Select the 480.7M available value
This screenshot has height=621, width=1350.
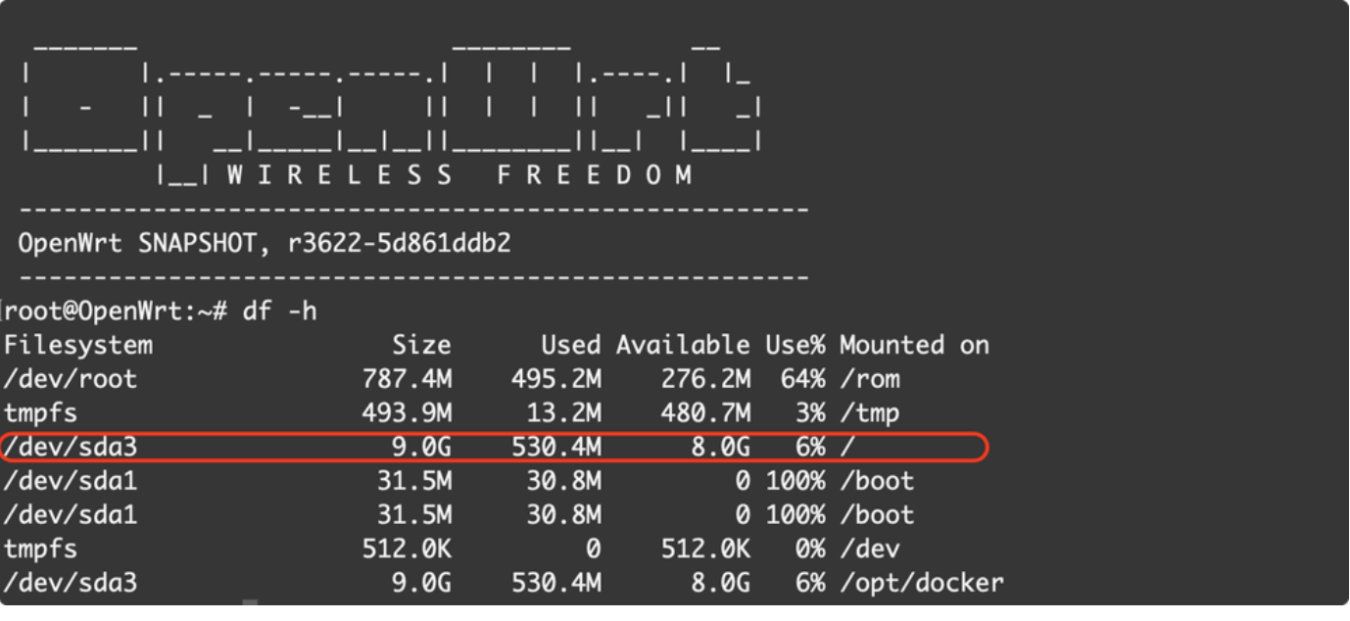tap(705, 413)
